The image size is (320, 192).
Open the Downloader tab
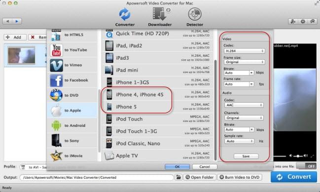[x=160, y=17]
